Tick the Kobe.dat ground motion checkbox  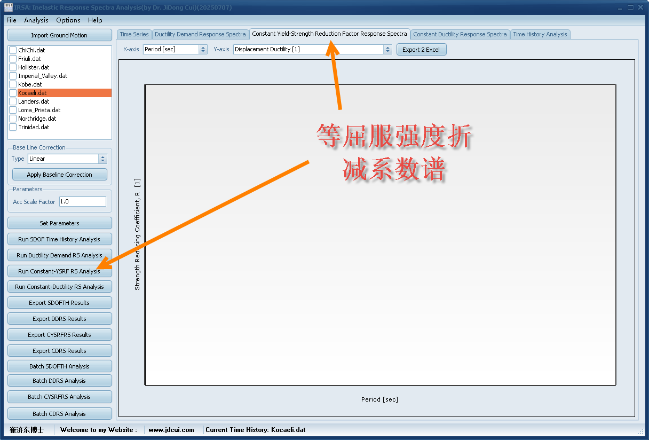pyautogui.click(x=13, y=84)
